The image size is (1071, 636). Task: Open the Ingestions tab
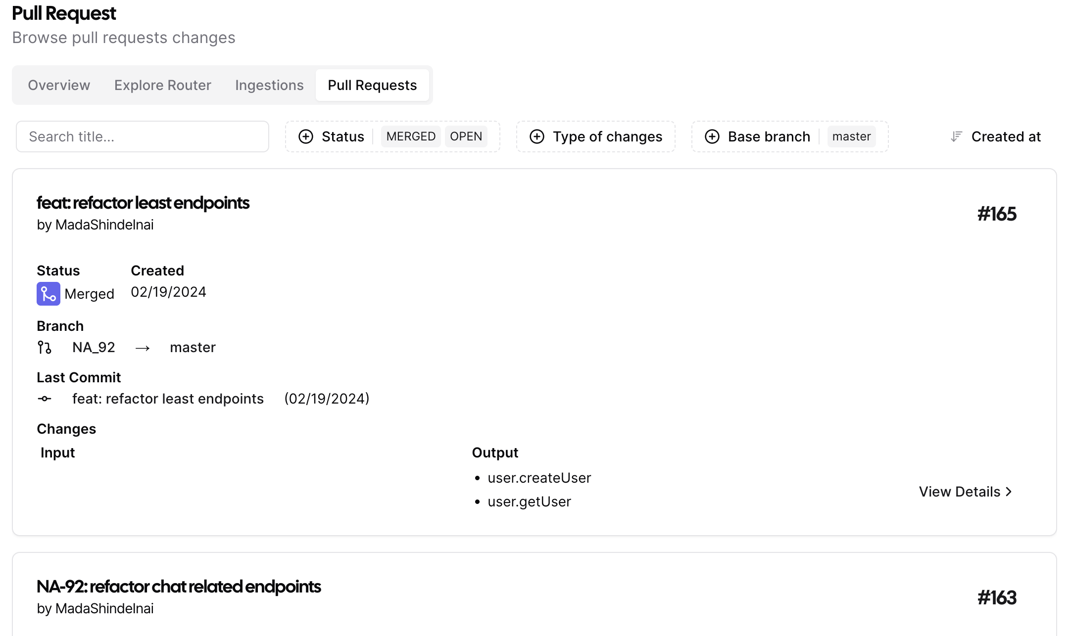pyautogui.click(x=269, y=85)
